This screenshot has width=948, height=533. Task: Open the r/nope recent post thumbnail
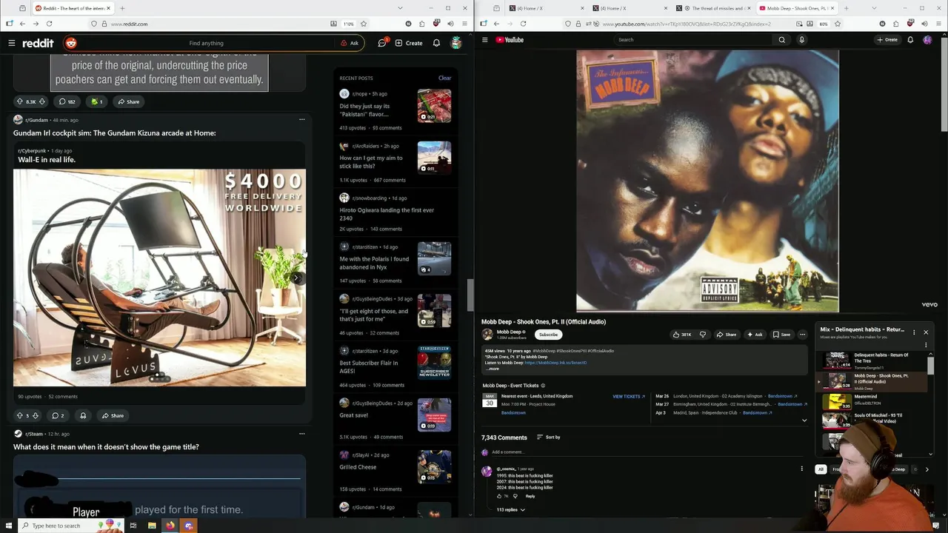[x=434, y=106]
